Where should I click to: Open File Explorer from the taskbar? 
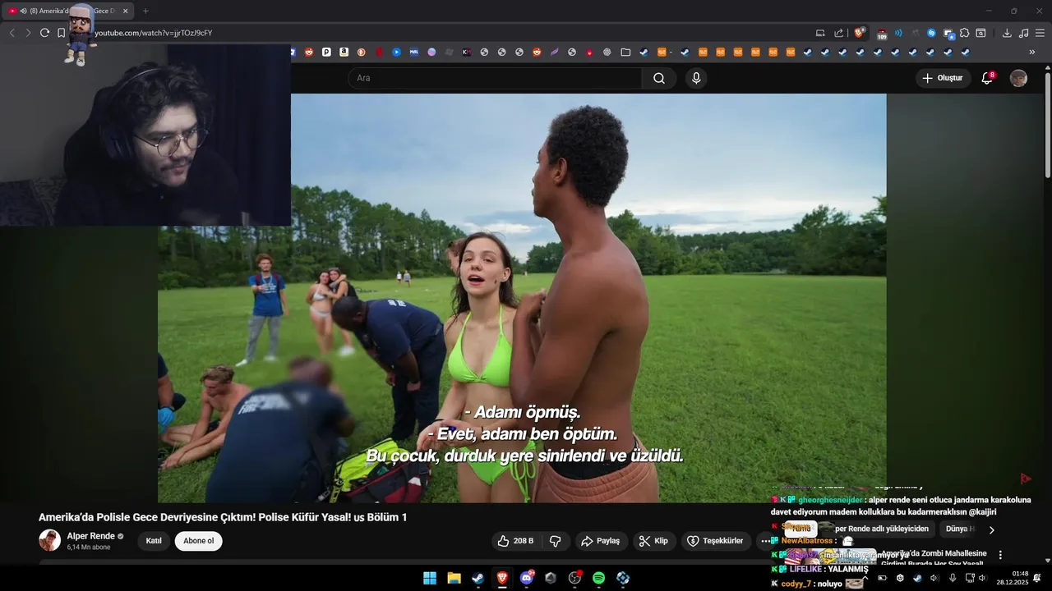(454, 578)
